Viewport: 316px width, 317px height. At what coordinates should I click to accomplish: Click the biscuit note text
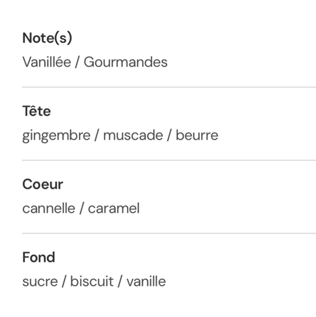(92, 282)
